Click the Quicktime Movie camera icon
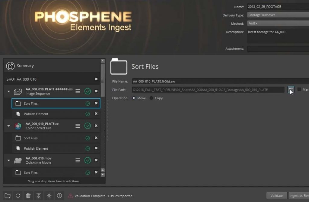Screen dimensions: 309x202 [x=18, y=160]
